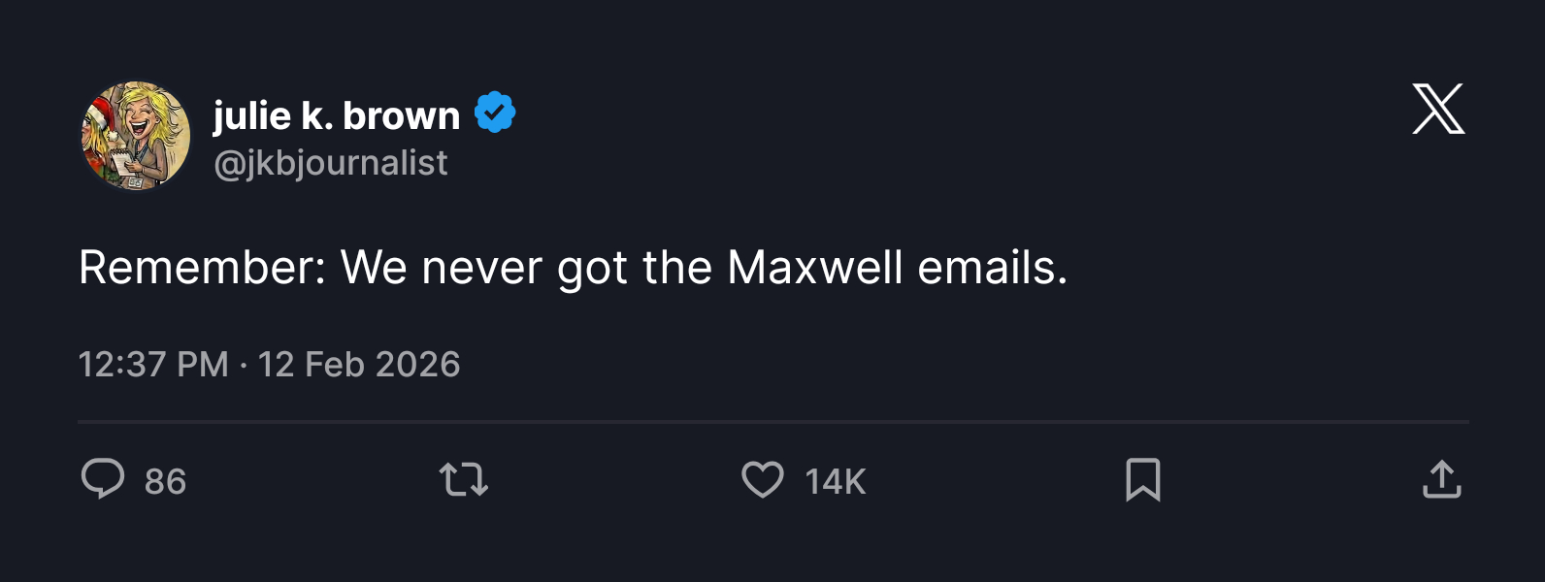
Task: Click the word never in the tweet text
Action: (481, 268)
